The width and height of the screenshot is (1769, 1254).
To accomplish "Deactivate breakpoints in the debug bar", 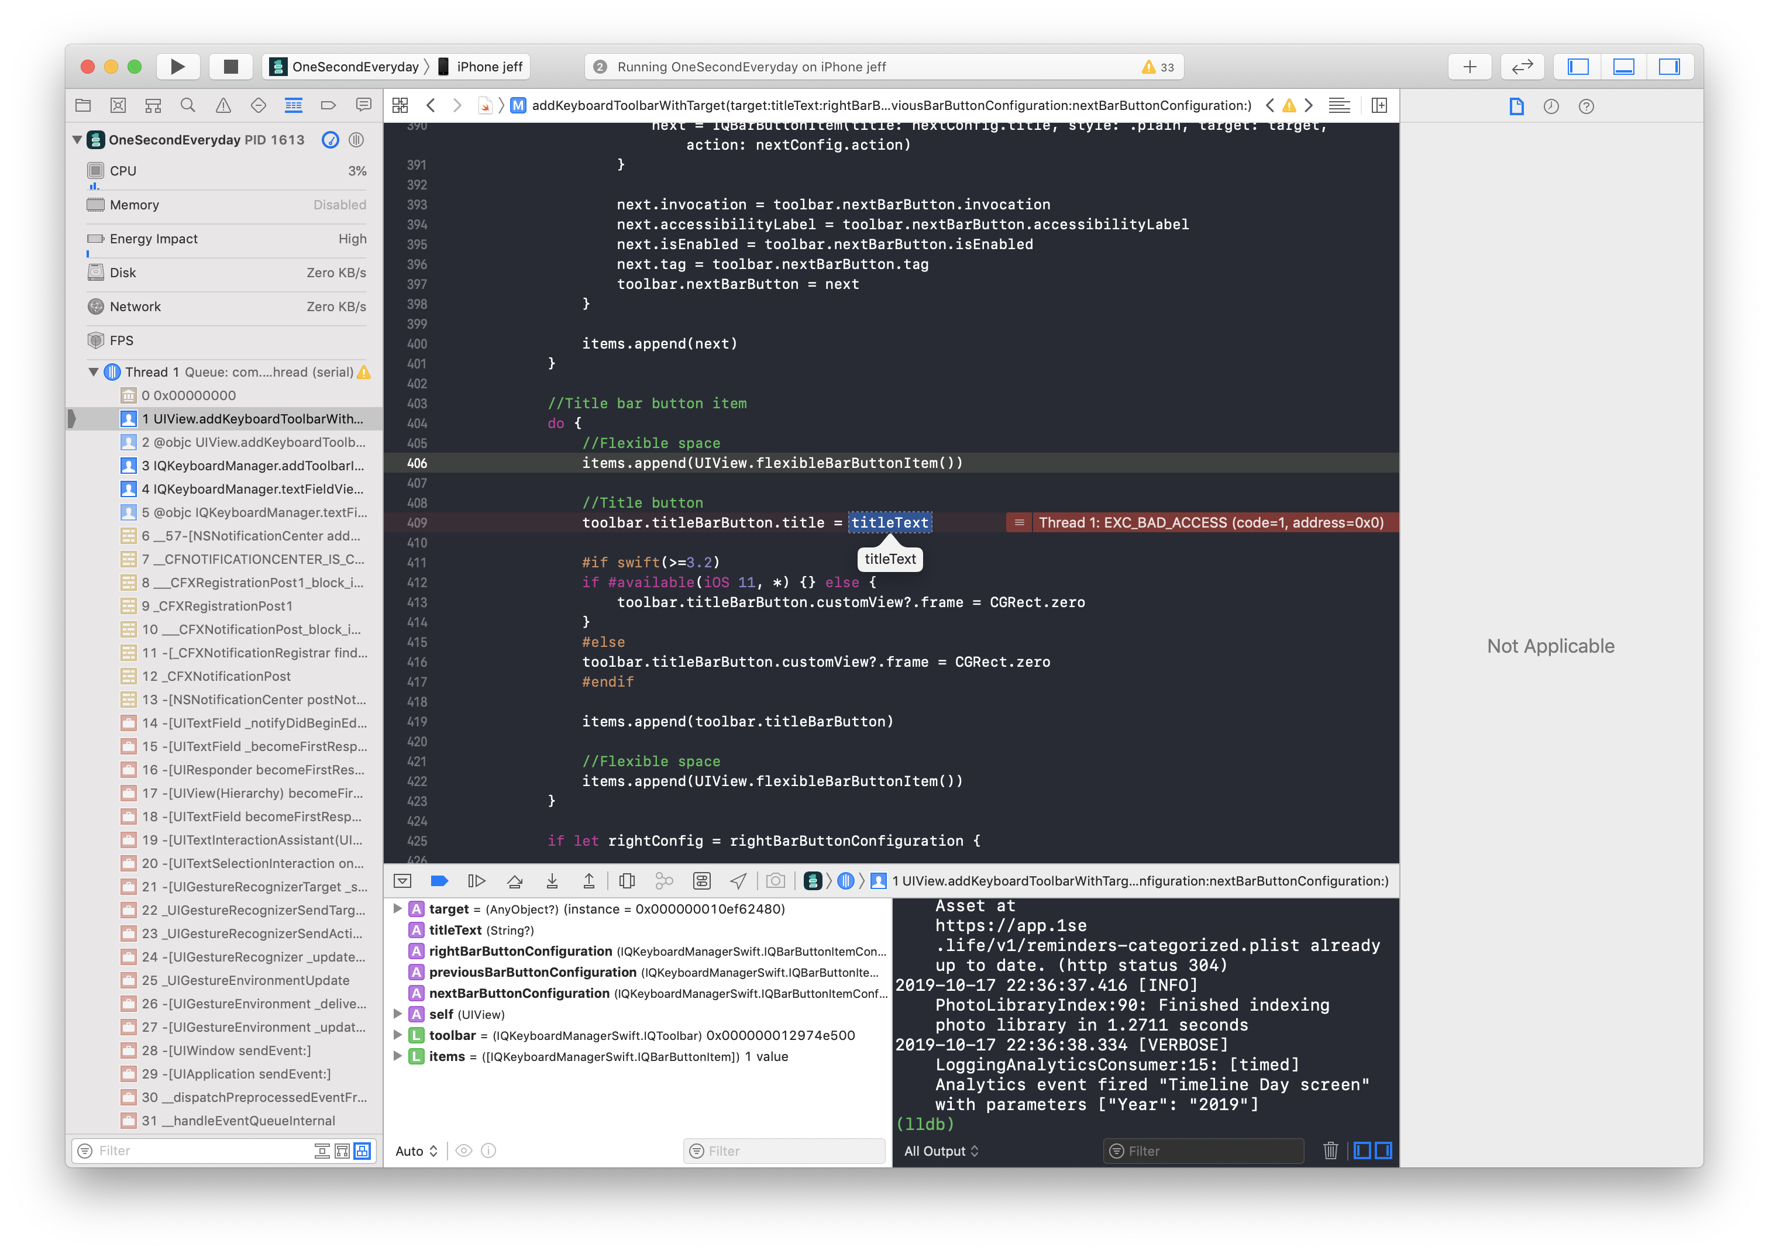I will tap(439, 880).
